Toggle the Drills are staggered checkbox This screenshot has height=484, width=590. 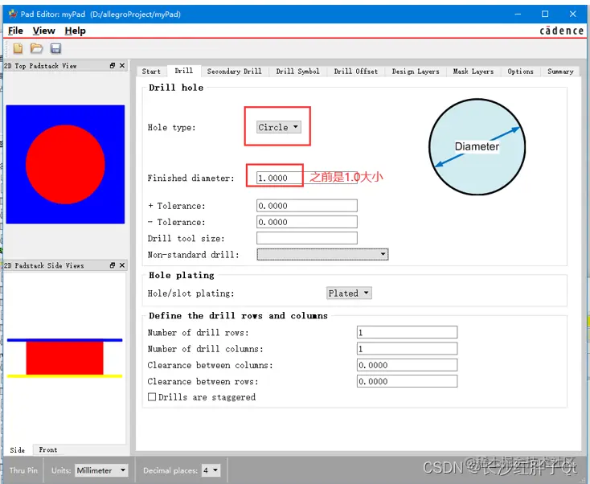[152, 396]
